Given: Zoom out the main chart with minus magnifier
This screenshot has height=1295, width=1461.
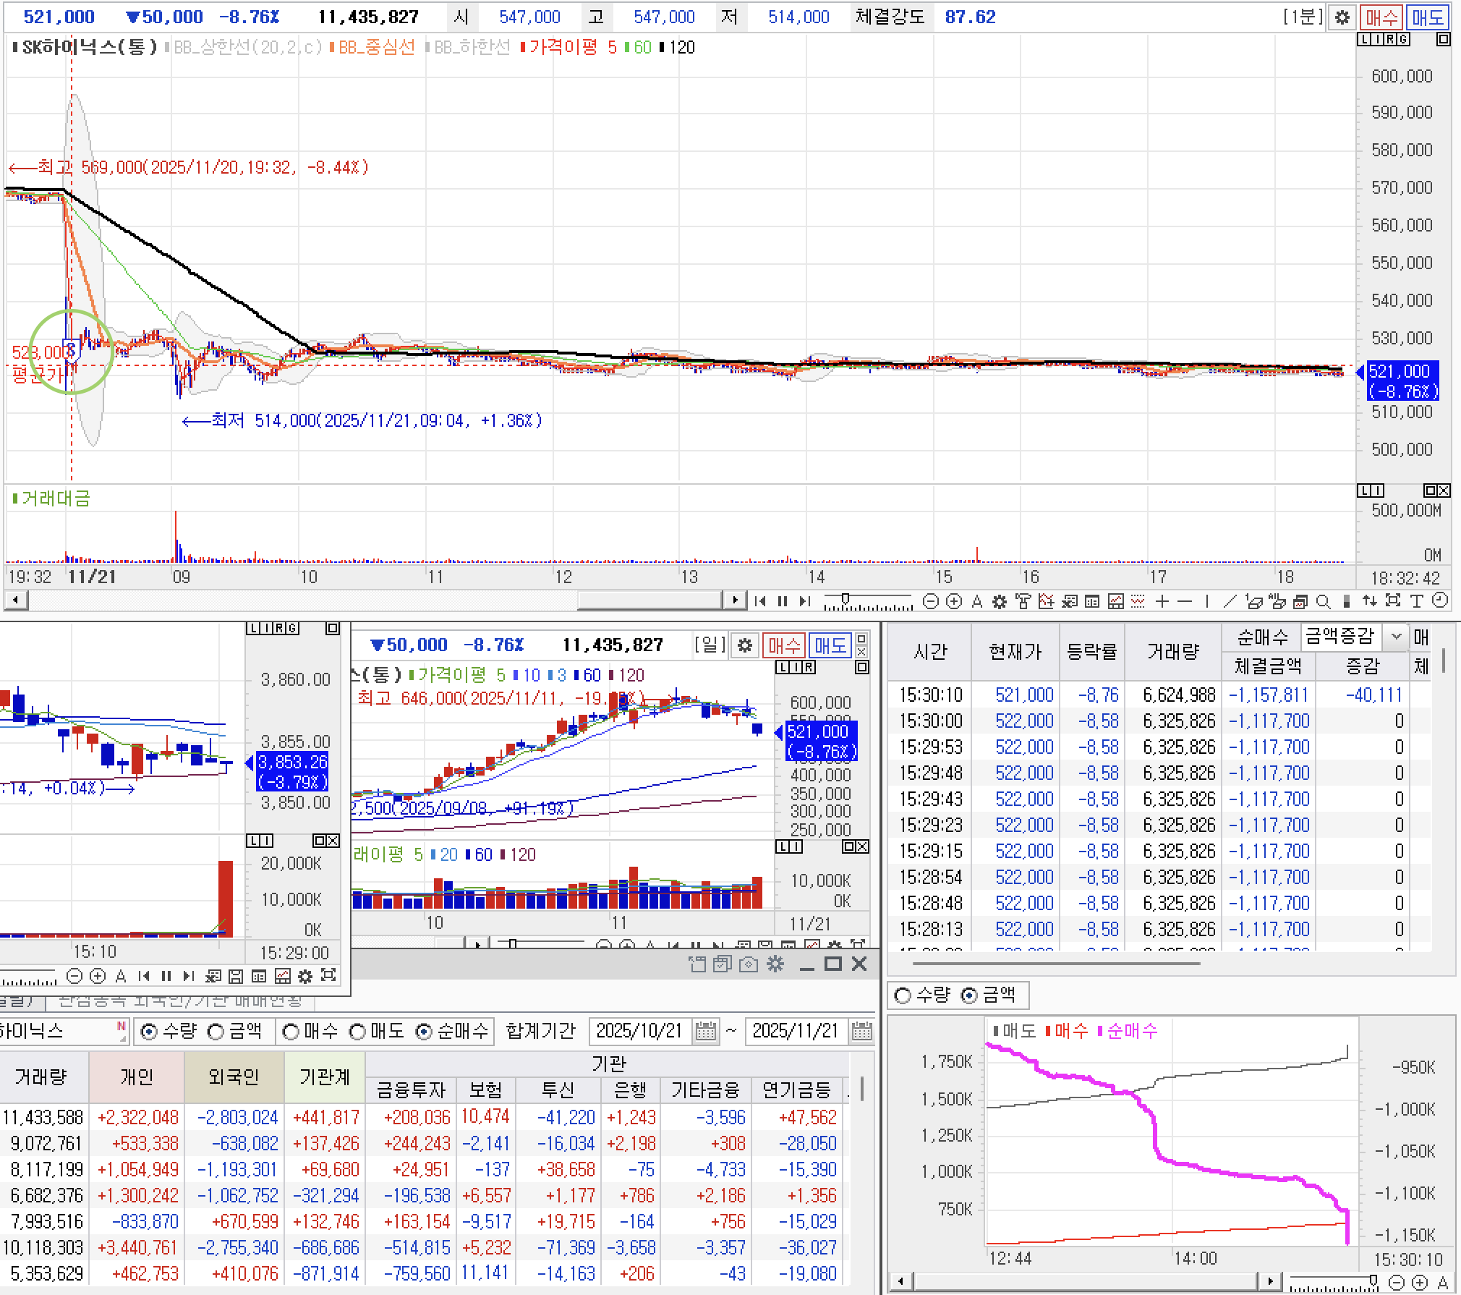Looking at the screenshot, I should tap(931, 601).
